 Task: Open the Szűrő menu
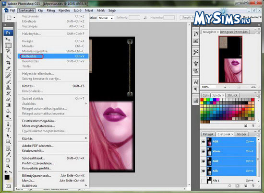tap(77, 11)
